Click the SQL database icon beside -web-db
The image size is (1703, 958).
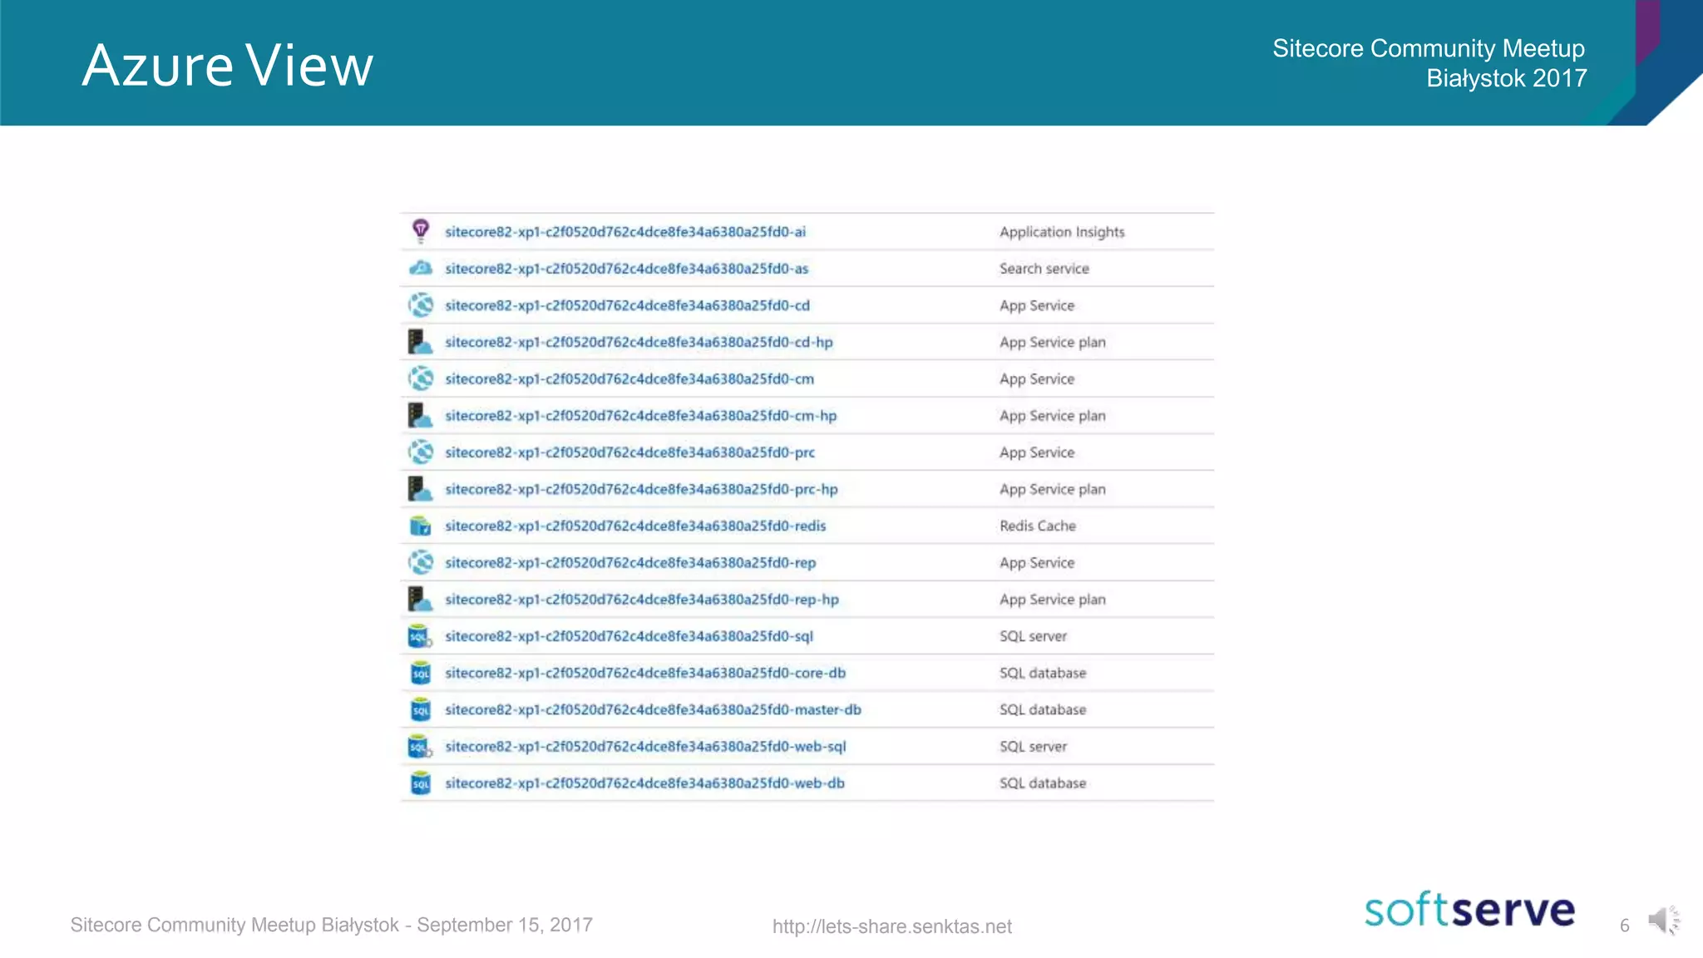pyautogui.click(x=421, y=783)
